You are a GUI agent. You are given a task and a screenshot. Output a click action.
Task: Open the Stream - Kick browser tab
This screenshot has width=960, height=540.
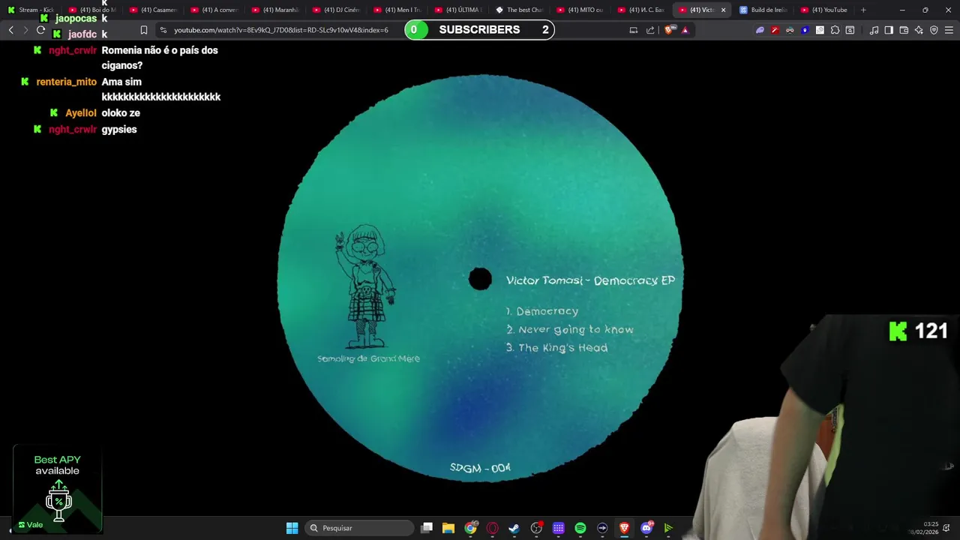(30, 10)
